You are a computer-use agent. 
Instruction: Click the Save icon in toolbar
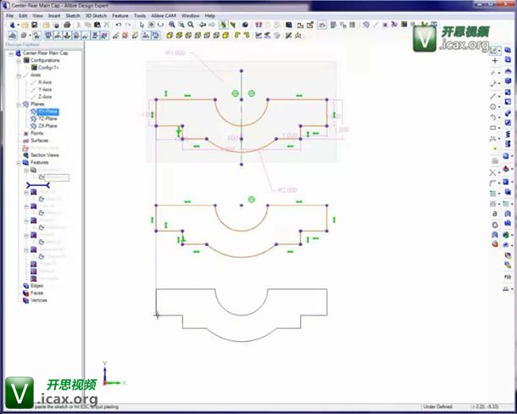coord(36,25)
